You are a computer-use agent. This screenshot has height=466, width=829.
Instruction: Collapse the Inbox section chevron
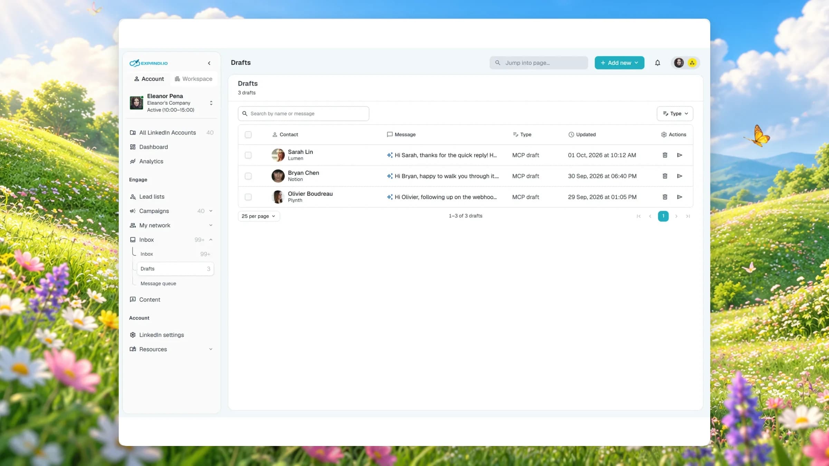pyautogui.click(x=211, y=240)
